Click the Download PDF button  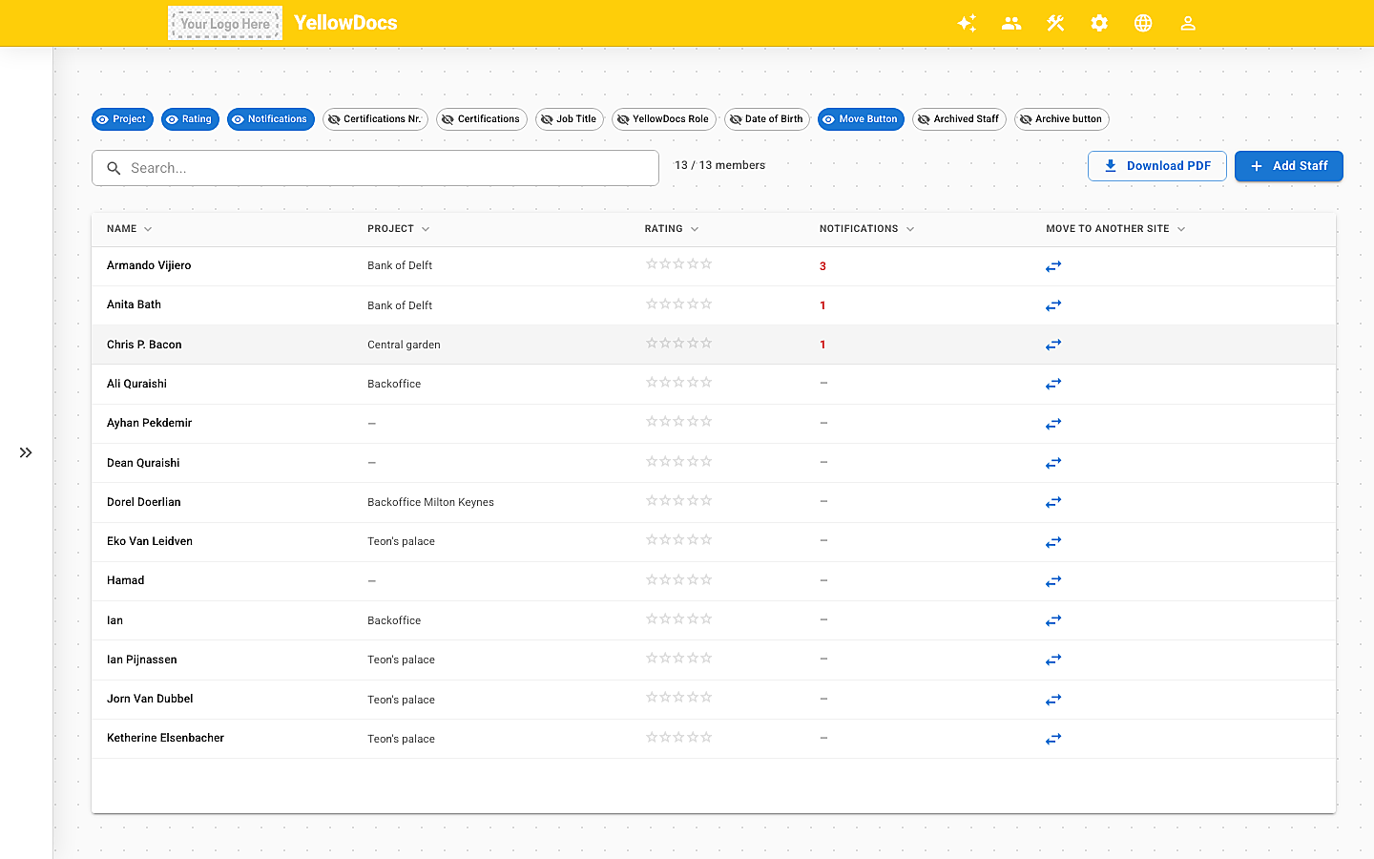1157,166
